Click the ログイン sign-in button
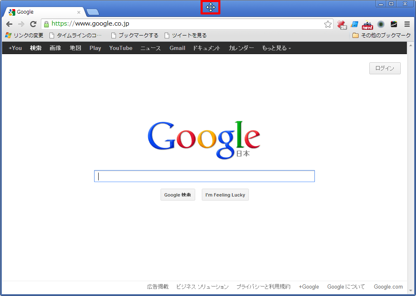The image size is (416, 296). 385,68
